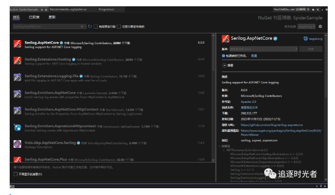Click verified badge next to Serilog.Extensions.Hosting
Viewport: 335px width, 195px height.
point(74,60)
